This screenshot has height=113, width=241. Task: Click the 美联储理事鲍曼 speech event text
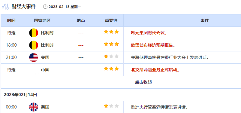[x=170, y=58]
